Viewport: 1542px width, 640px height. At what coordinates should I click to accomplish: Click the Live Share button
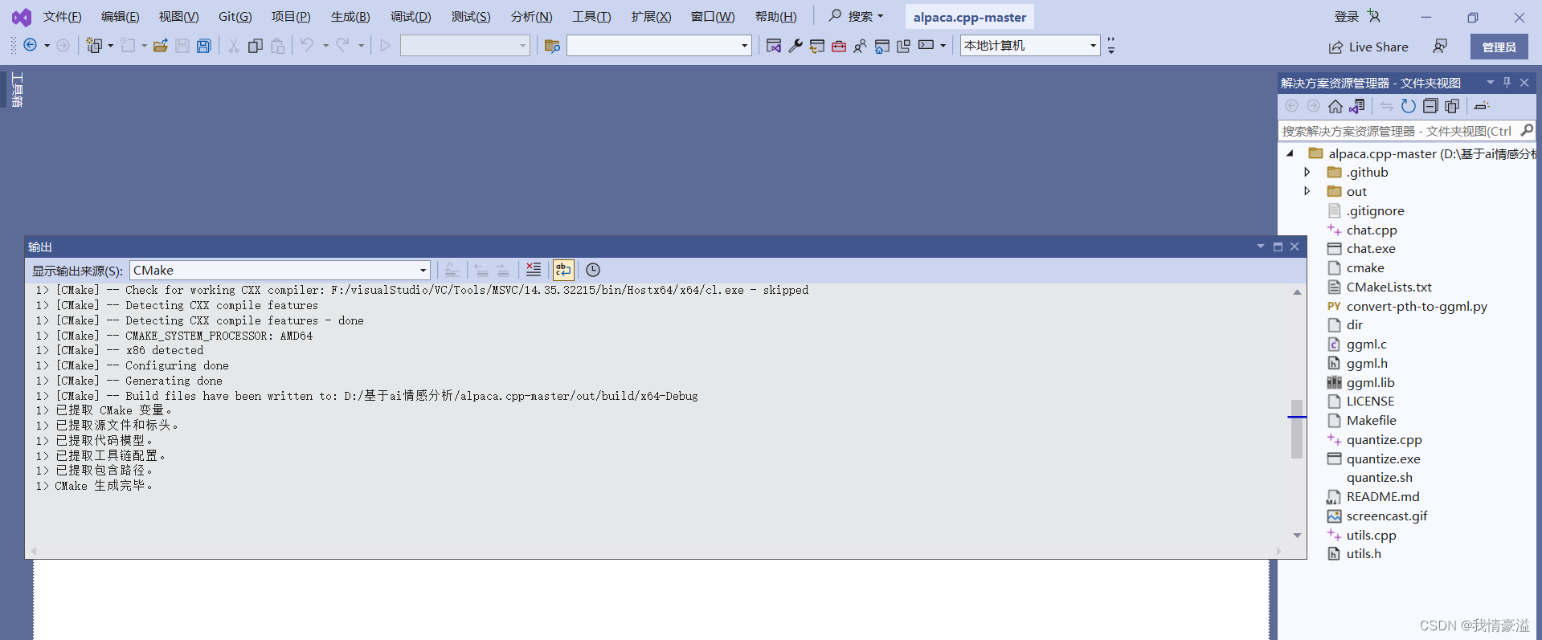tap(1368, 47)
